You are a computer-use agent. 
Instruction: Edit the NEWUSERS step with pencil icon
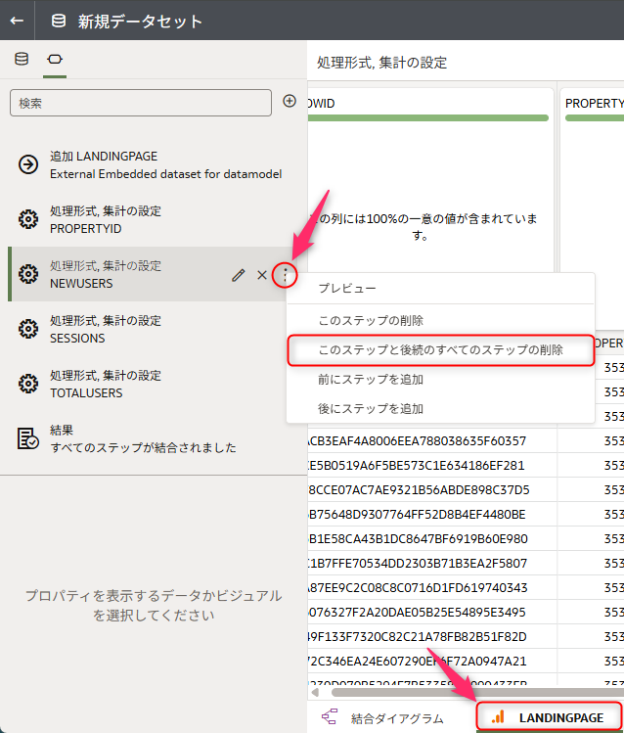click(239, 275)
